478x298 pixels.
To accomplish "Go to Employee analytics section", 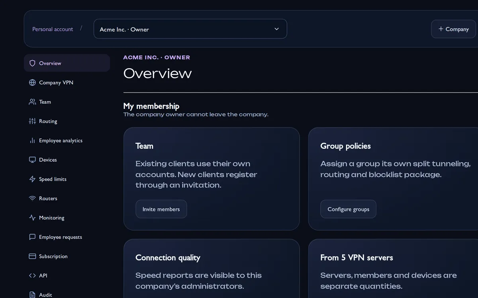I will (67, 141).
